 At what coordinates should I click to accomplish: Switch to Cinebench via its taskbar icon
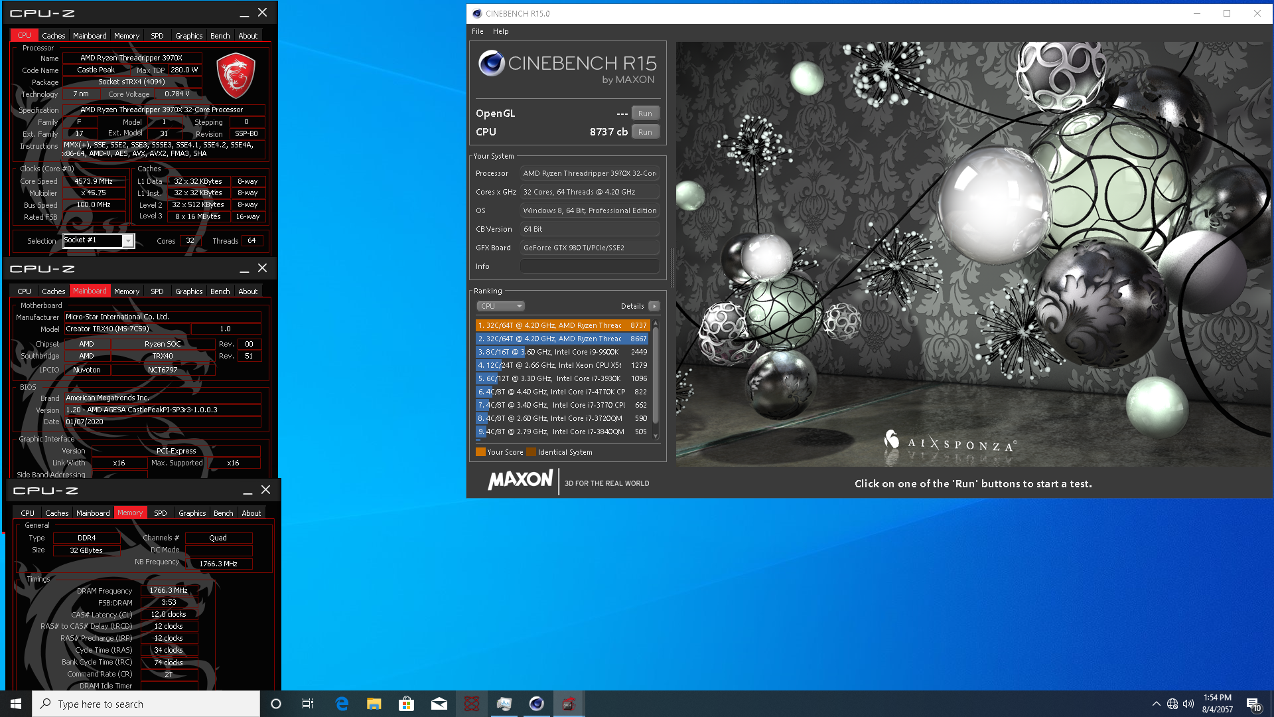pyautogui.click(x=537, y=704)
